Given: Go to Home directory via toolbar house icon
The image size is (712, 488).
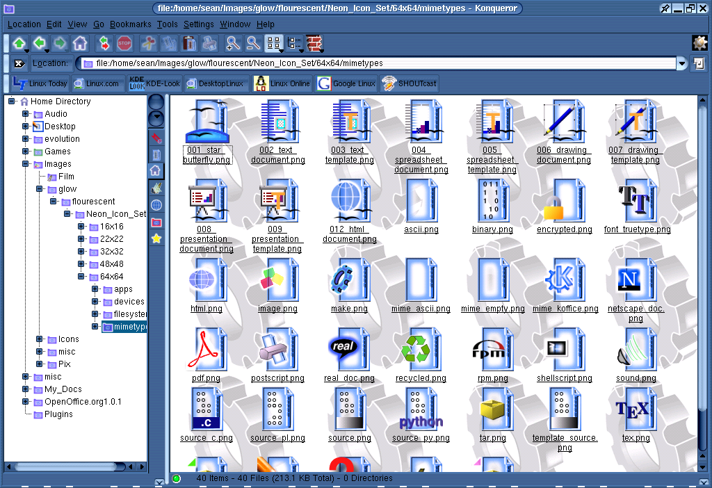Looking at the screenshot, I should (80, 44).
